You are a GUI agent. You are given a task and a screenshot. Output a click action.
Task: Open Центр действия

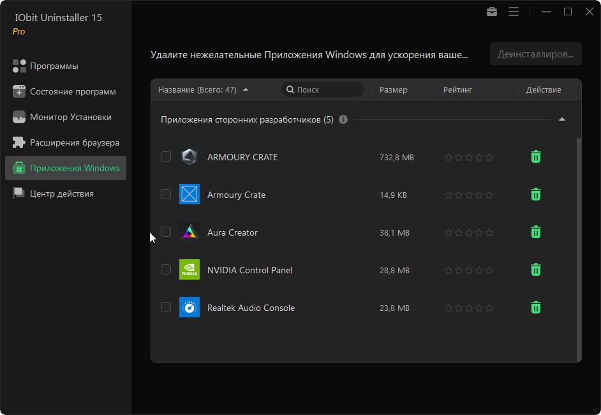[x=66, y=193]
